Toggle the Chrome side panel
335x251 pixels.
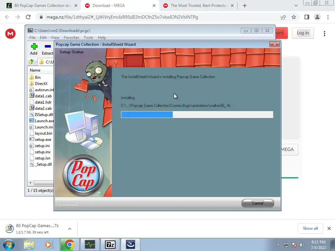click(307, 17)
